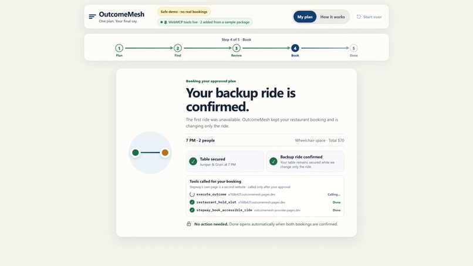Click the Tools called for your booking heading
This screenshot has width=473, height=266.
215,181
